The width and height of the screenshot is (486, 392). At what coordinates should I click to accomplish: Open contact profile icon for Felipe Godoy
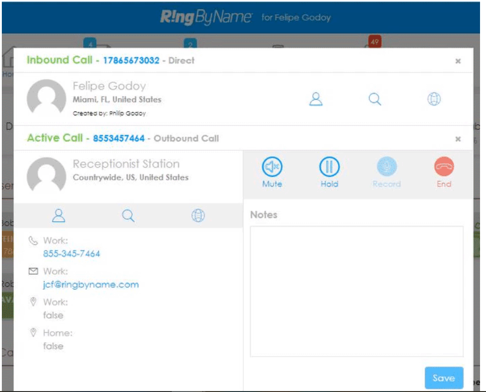click(316, 99)
